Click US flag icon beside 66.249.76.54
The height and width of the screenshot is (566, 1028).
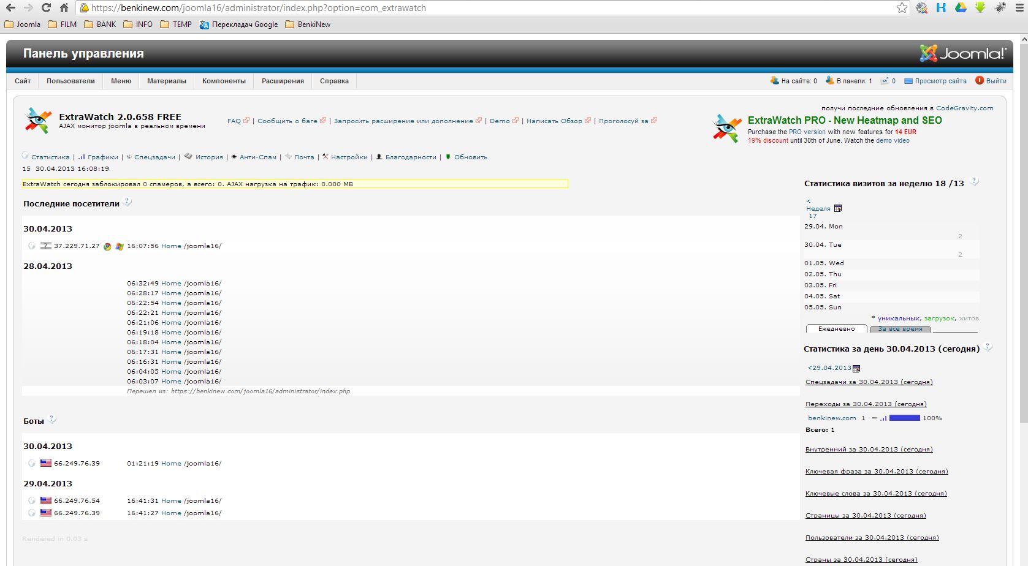pyautogui.click(x=46, y=500)
